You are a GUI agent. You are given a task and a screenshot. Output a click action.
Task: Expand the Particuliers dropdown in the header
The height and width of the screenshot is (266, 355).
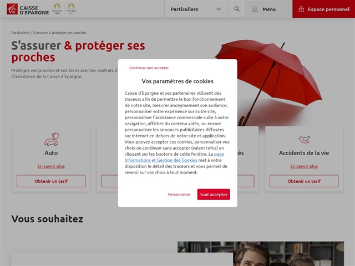(196, 9)
